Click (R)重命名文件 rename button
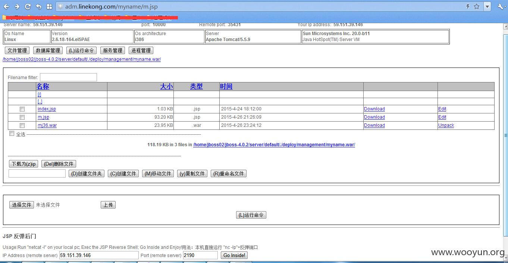 (x=229, y=173)
